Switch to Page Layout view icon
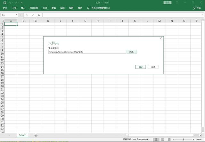 (x=162, y=139)
